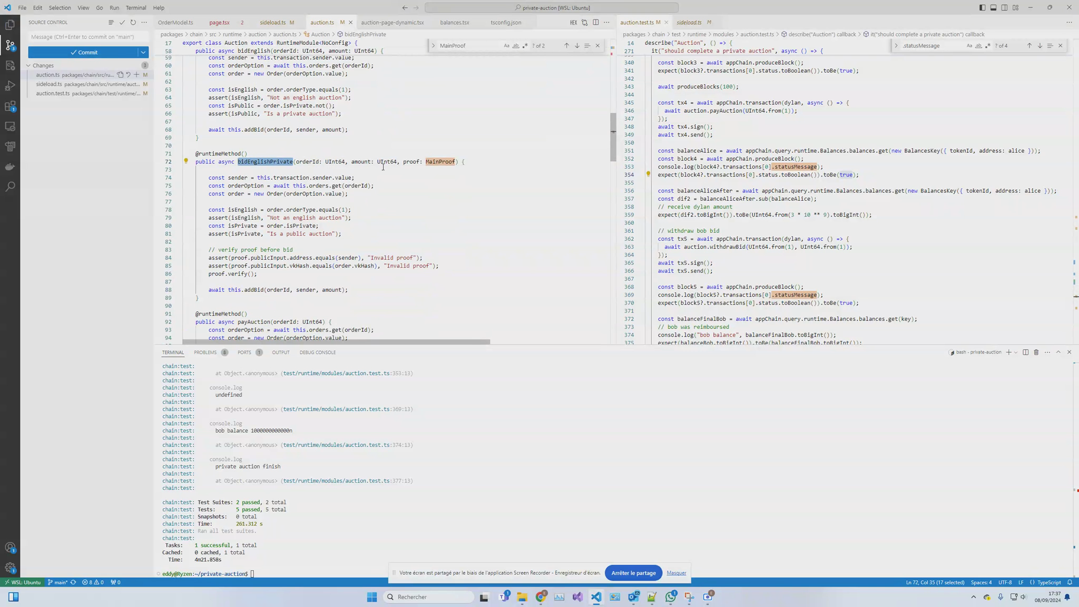Image resolution: width=1079 pixels, height=607 pixels.
Task: Open the Explorer view in activity bar
Action: pyautogui.click(x=10, y=25)
